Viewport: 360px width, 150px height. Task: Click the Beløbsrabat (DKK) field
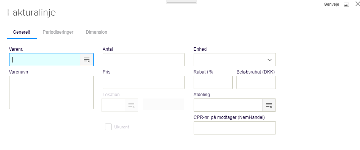tap(256, 82)
